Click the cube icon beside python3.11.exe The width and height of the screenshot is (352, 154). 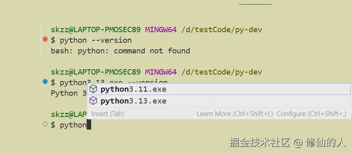click(93, 89)
